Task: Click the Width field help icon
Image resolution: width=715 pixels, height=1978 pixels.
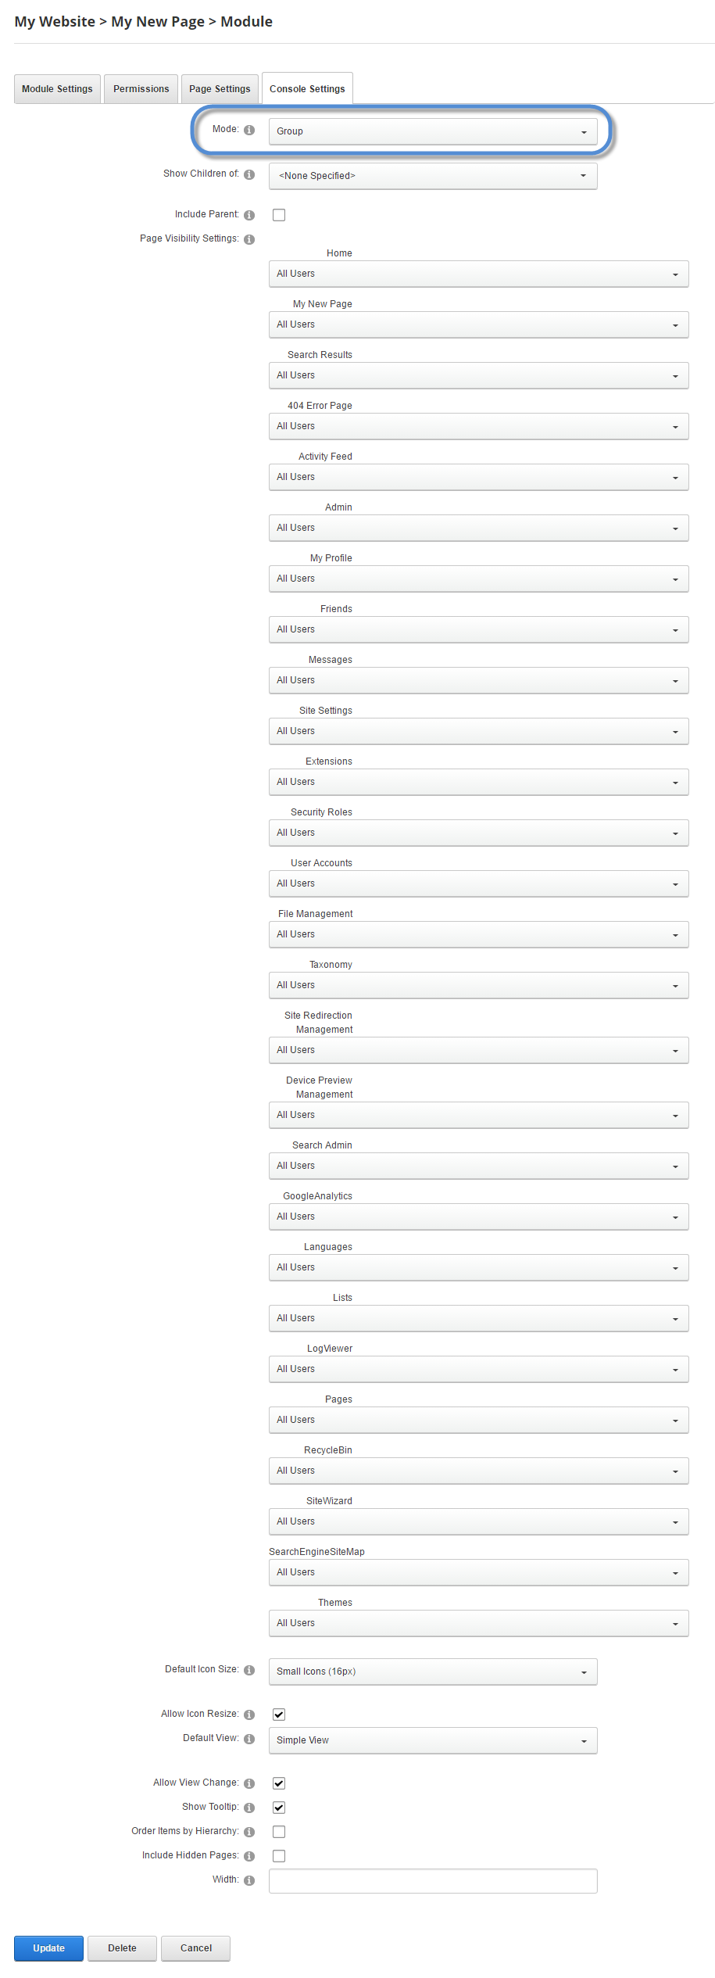Action: (x=249, y=1880)
